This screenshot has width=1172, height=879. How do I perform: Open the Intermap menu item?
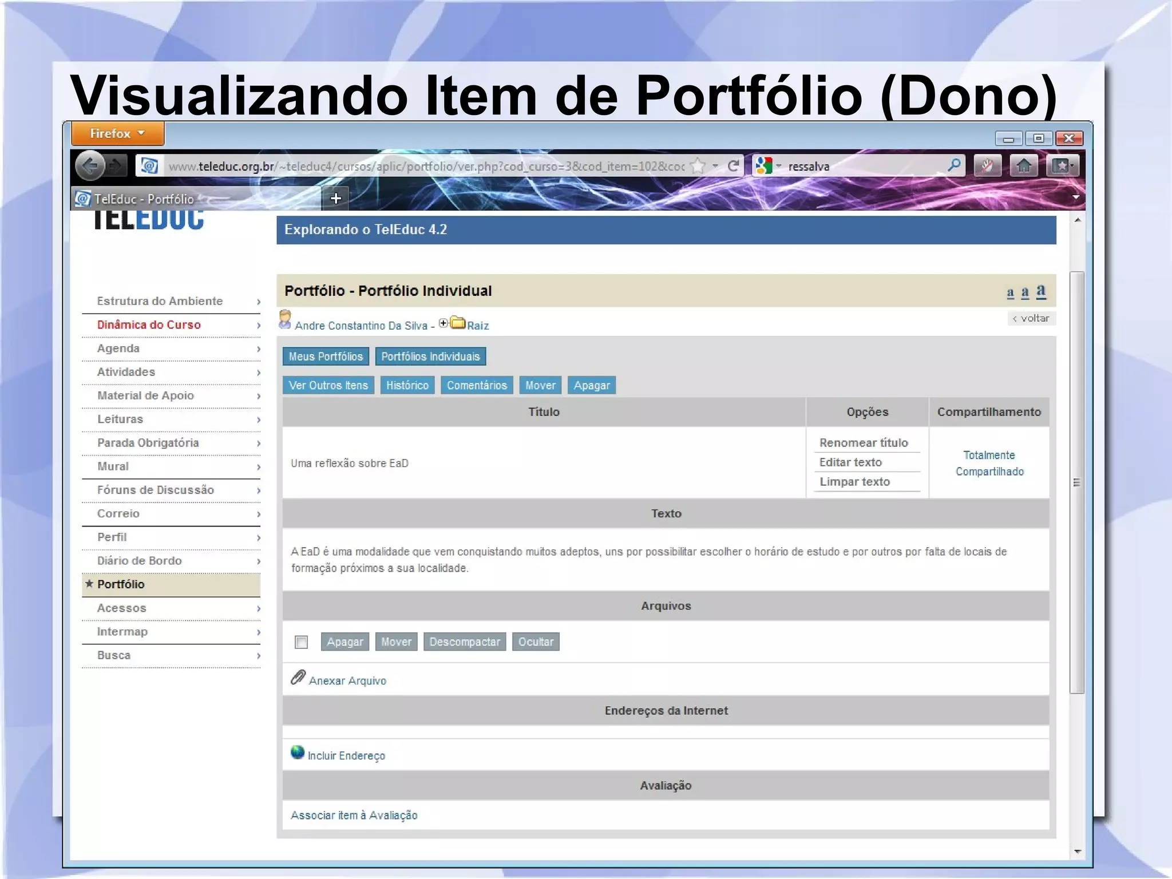tap(122, 631)
